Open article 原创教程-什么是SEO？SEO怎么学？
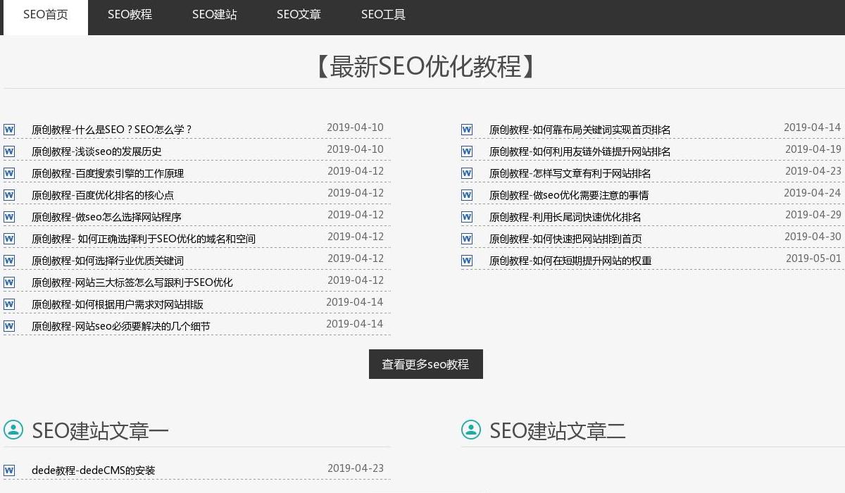 112,130
